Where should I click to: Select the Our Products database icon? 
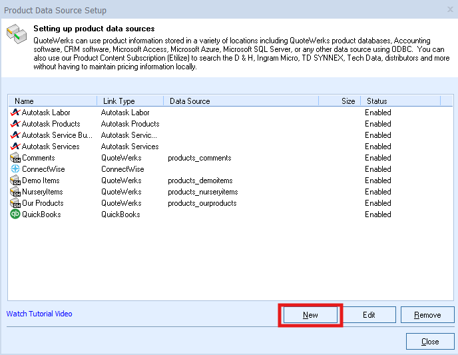coord(16,203)
